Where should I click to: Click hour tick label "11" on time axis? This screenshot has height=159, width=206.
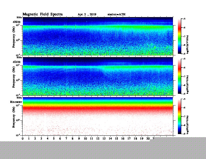pos(92,138)
